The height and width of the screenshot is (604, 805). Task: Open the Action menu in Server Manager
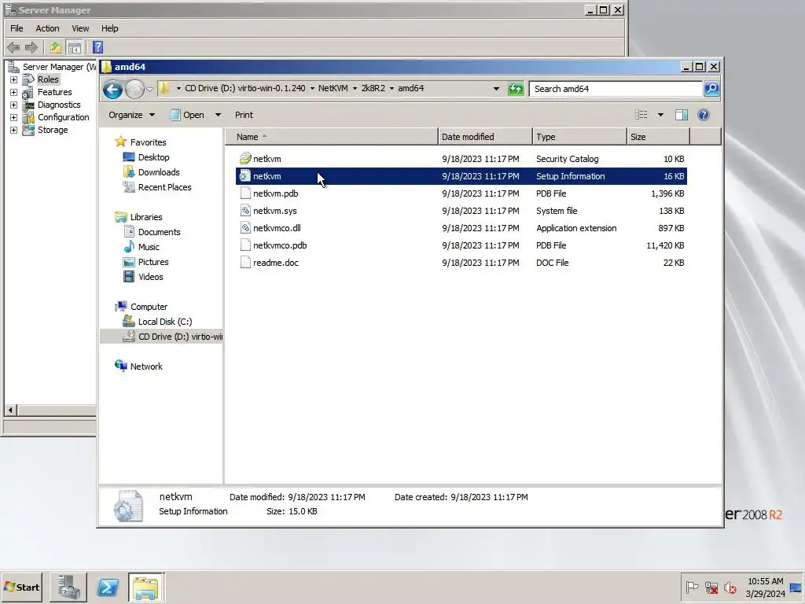[x=47, y=28]
